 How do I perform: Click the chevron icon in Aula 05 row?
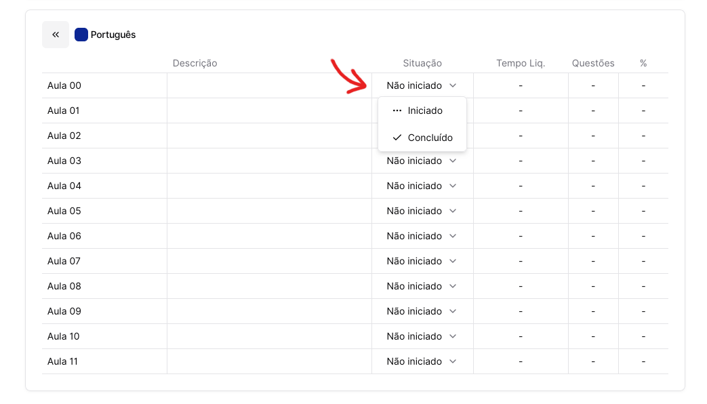[x=453, y=211]
